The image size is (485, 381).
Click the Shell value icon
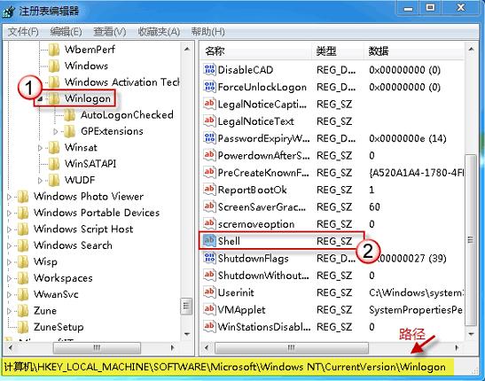coord(209,241)
